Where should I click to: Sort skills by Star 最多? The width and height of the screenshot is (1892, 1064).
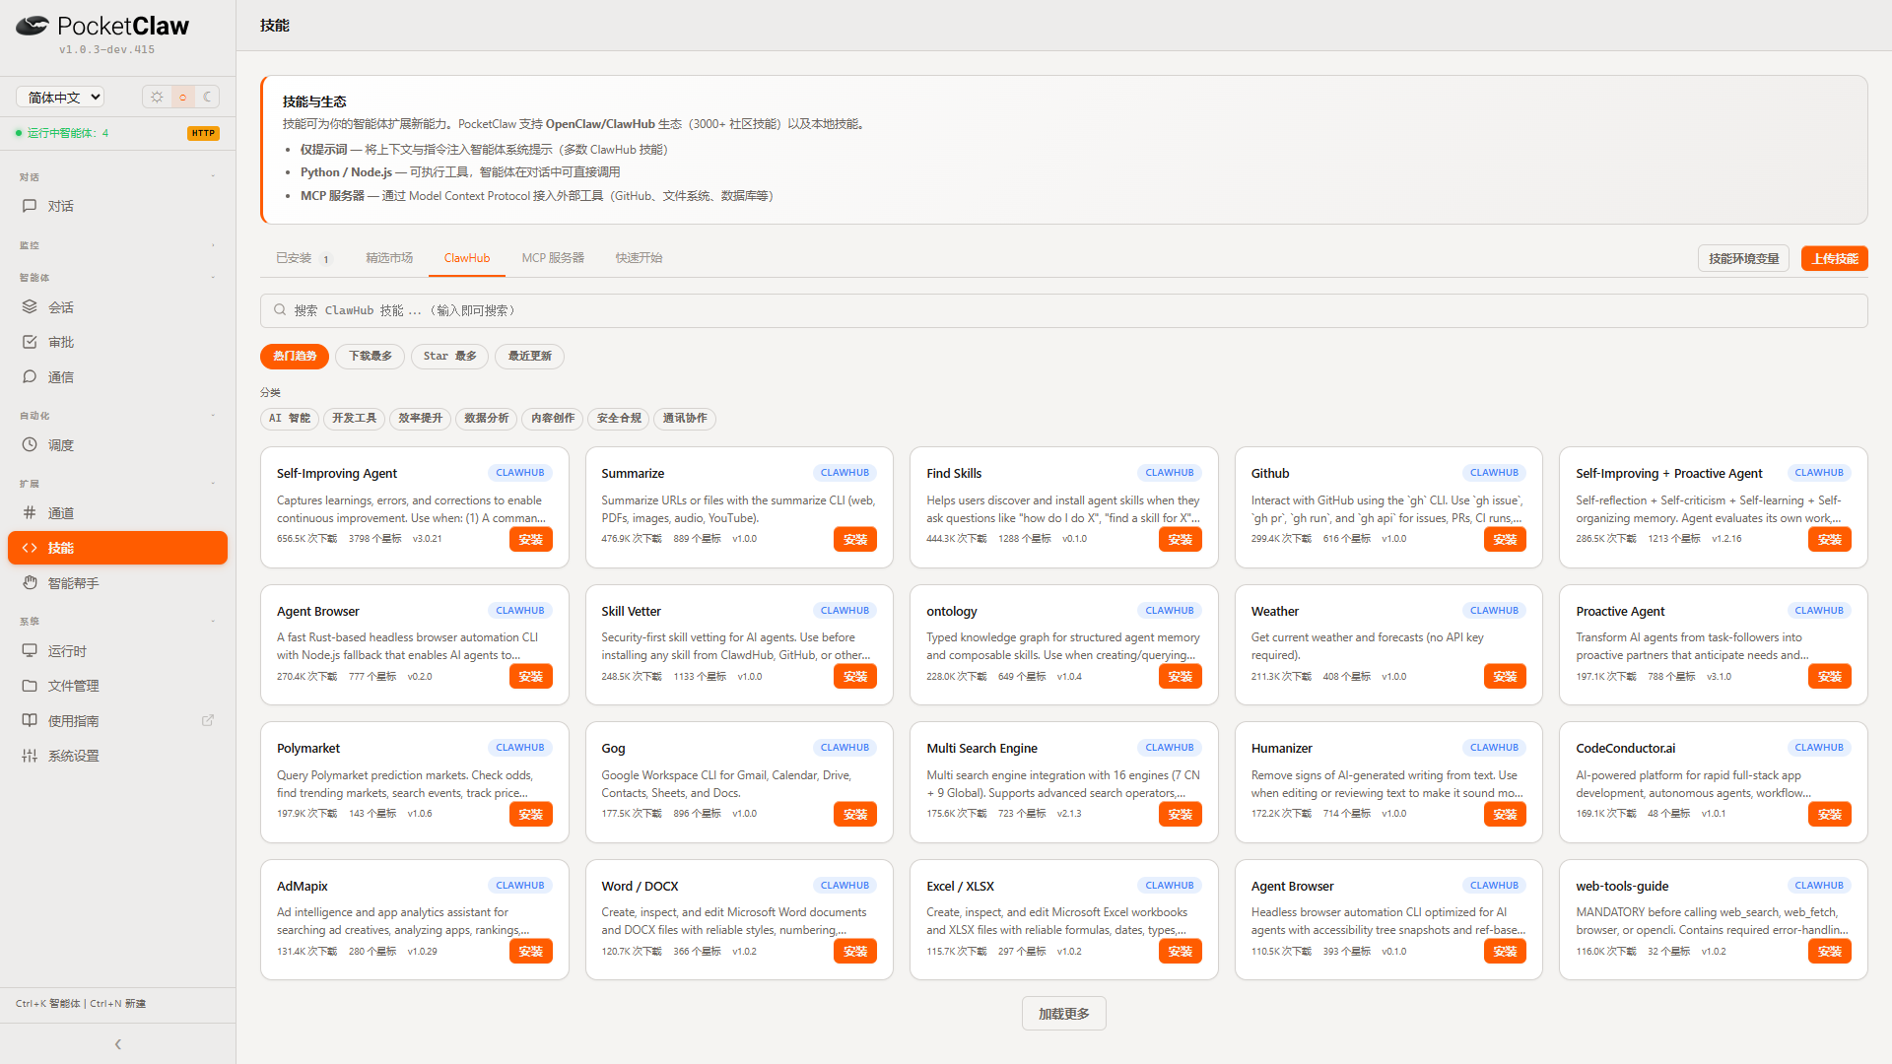450,356
